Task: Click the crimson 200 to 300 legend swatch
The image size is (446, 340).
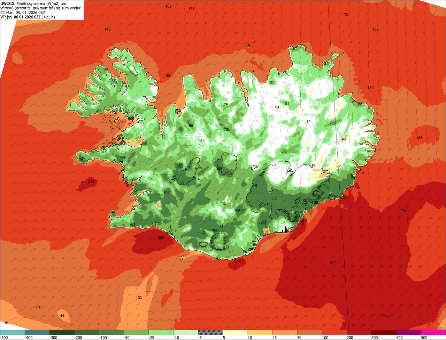Action: point(359,332)
